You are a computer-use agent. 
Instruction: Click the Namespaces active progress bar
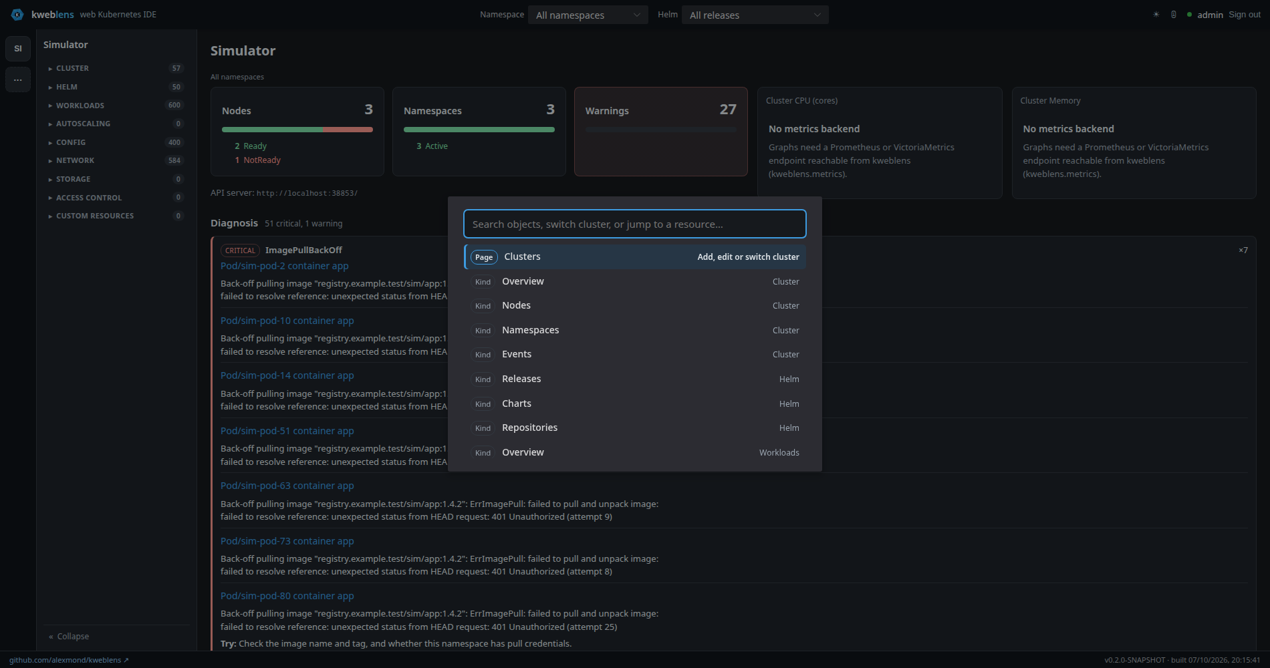point(479,130)
